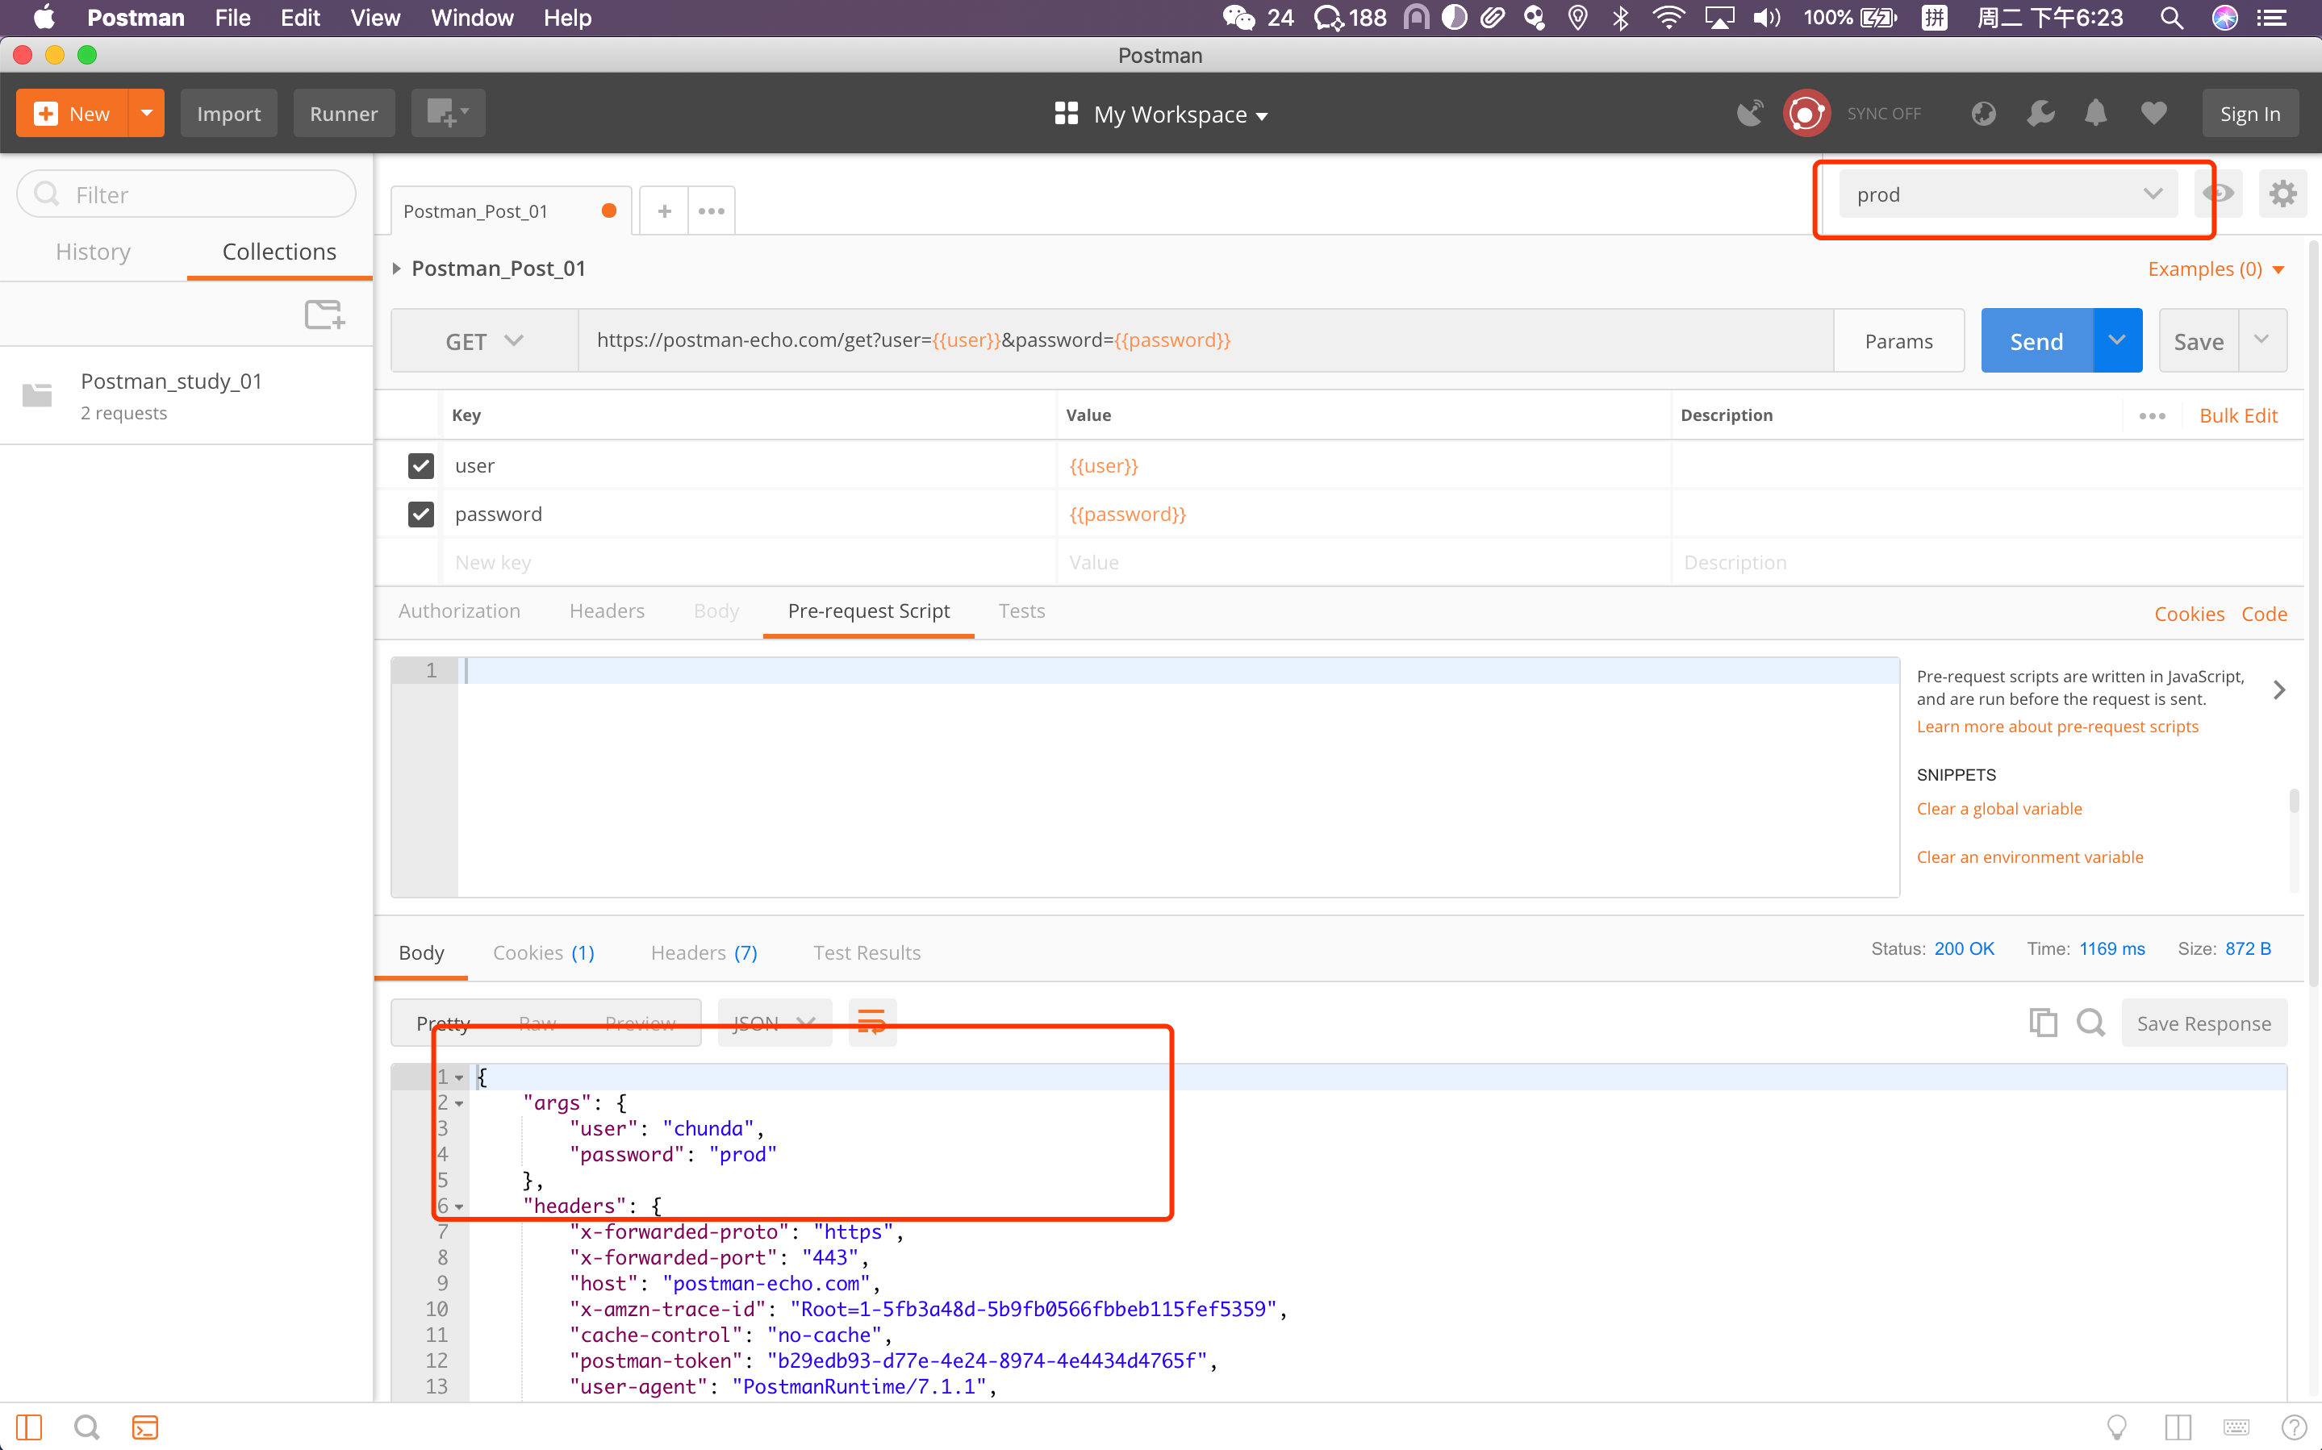Open the help question mark icon
Screen dimensions: 2322x1450
click(x=2295, y=1427)
